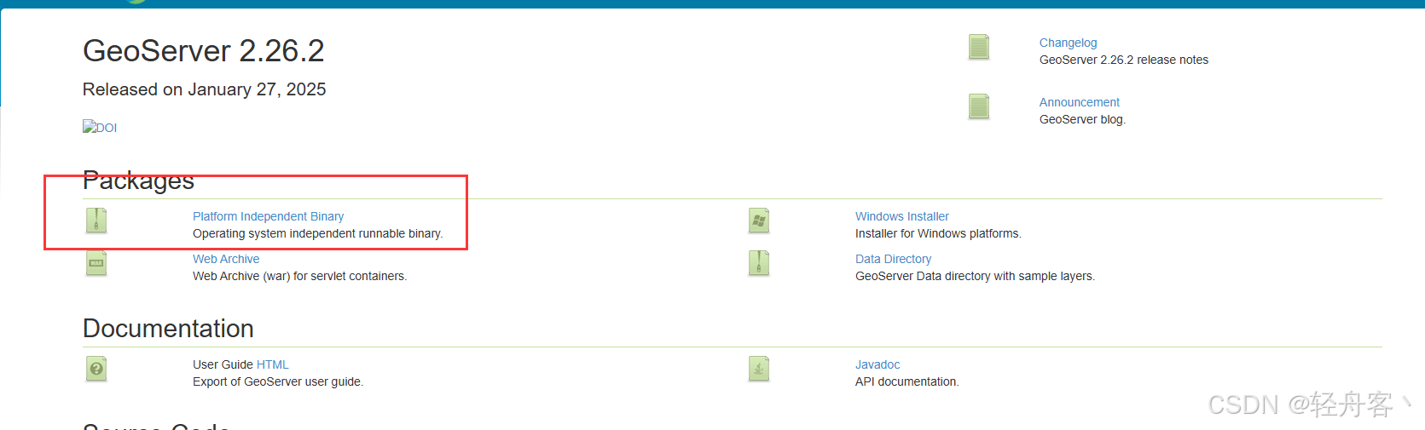Image resolution: width=1425 pixels, height=430 pixels.
Task: Click the Data Directory zip icon
Action: tap(759, 263)
